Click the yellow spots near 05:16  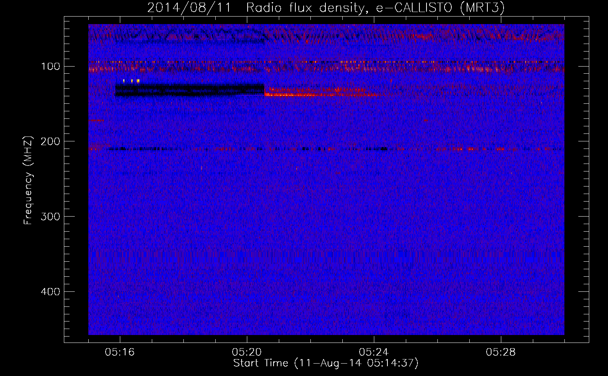point(132,80)
